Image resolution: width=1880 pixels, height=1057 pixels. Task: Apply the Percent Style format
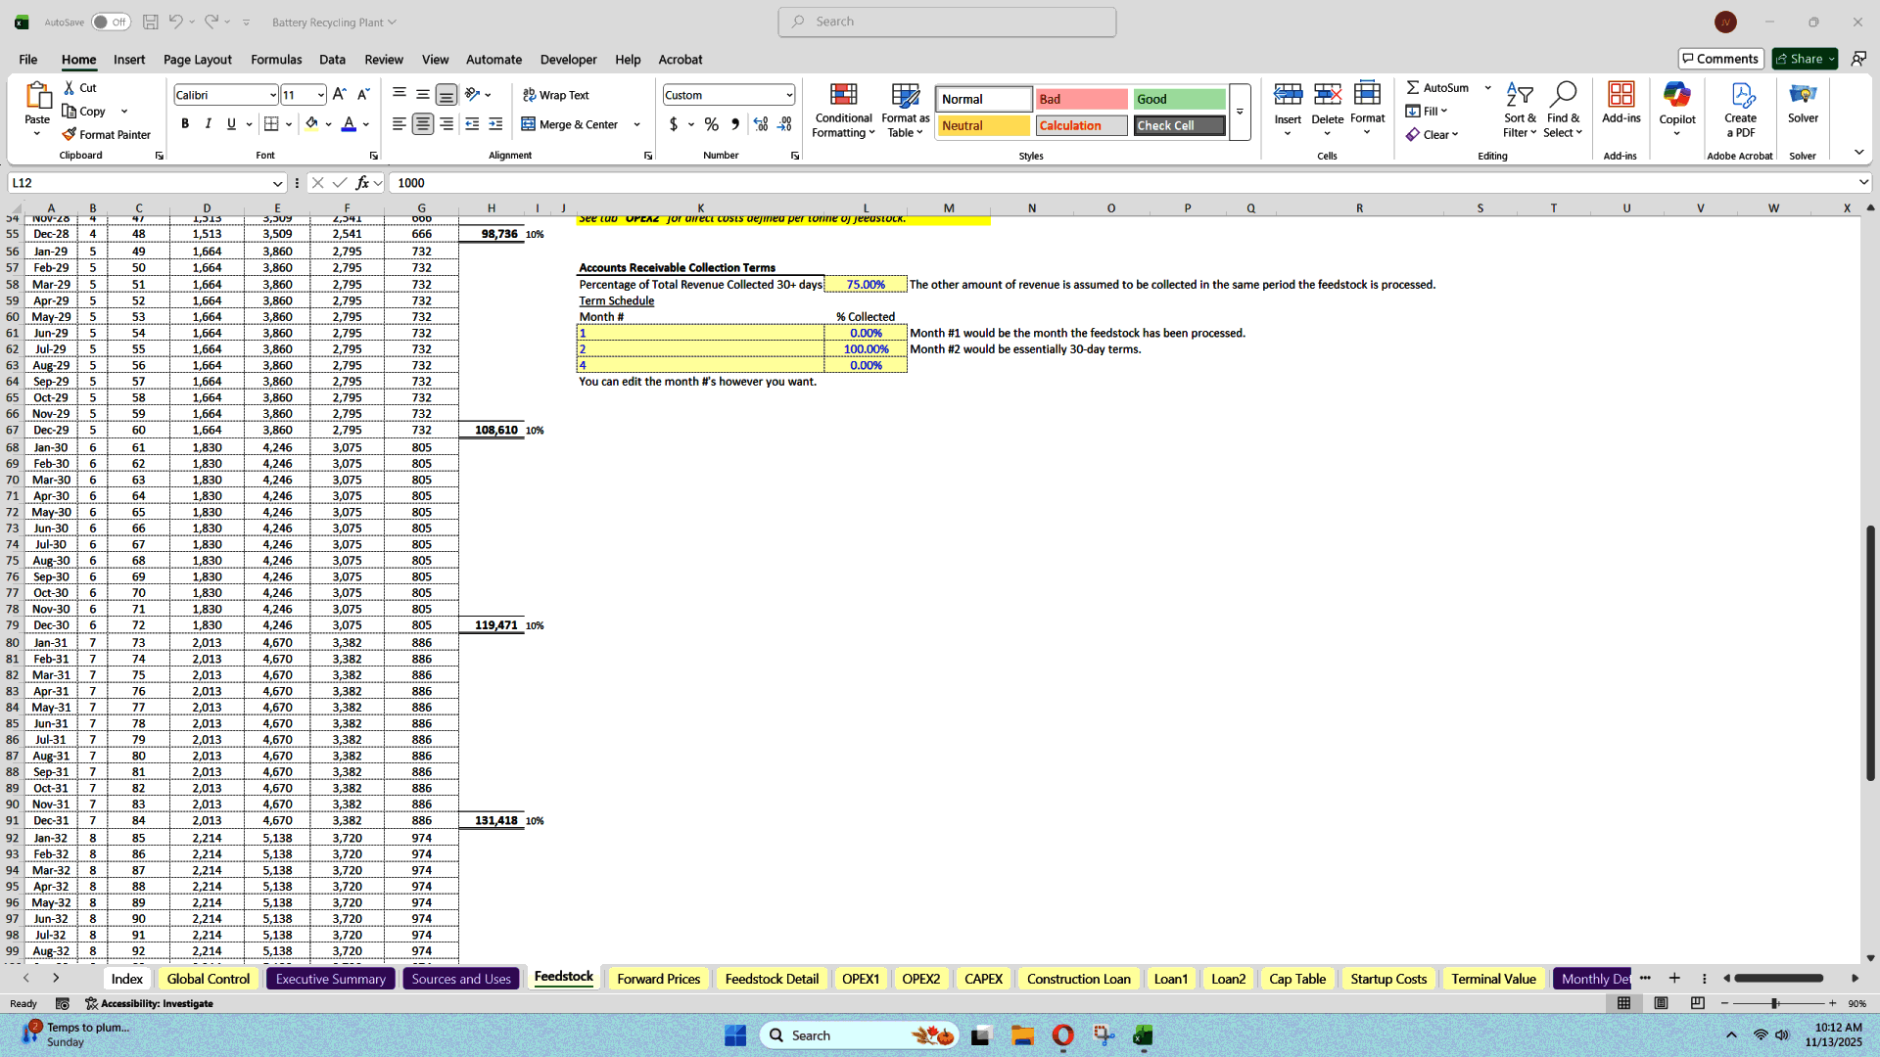pyautogui.click(x=712, y=124)
